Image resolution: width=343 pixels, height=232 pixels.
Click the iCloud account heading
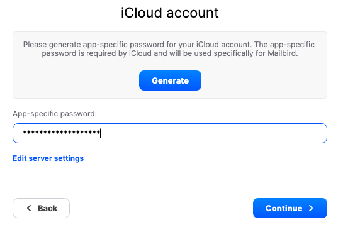click(170, 13)
